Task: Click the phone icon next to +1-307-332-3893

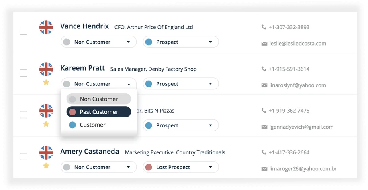Action: pyautogui.click(x=264, y=27)
